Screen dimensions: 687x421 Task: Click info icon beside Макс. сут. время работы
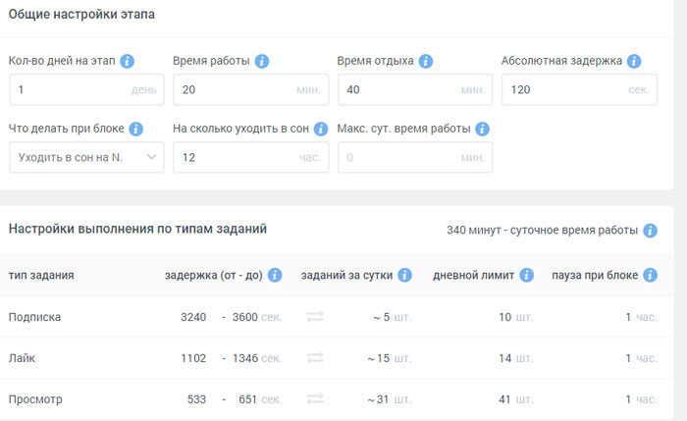pyautogui.click(x=482, y=129)
